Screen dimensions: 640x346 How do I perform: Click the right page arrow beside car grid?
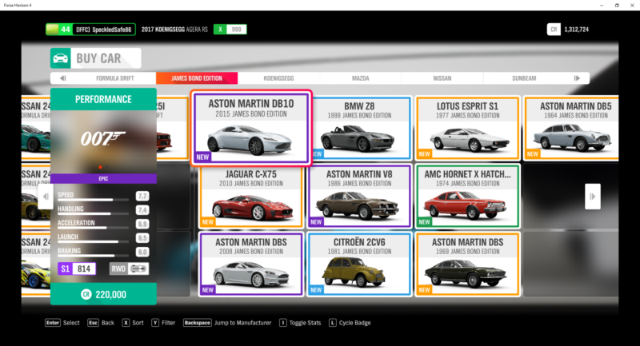(x=592, y=197)
